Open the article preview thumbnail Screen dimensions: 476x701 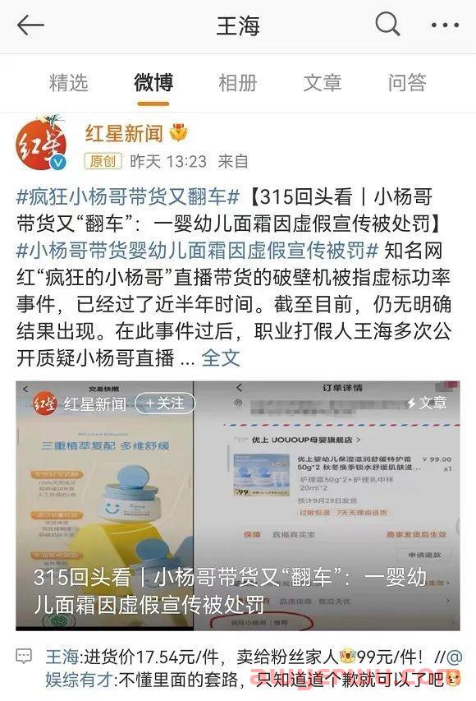[237, 505]
